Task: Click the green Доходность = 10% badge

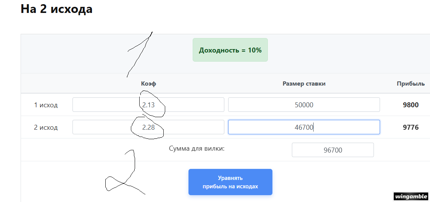Action: [230, 50]
